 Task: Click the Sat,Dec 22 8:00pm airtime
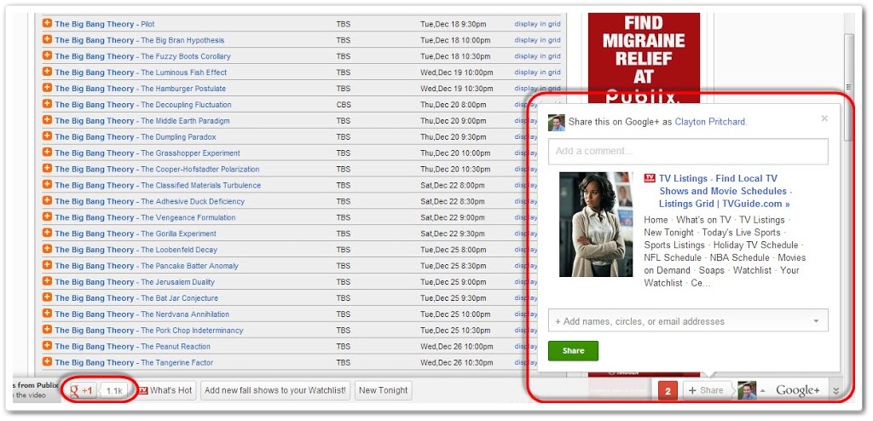tap(453, 185)
